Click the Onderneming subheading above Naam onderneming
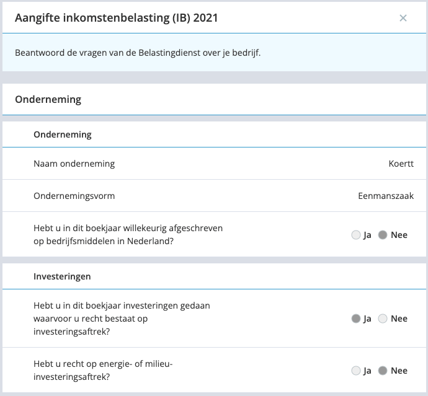 pyautogui.click(x=63, y=134)
